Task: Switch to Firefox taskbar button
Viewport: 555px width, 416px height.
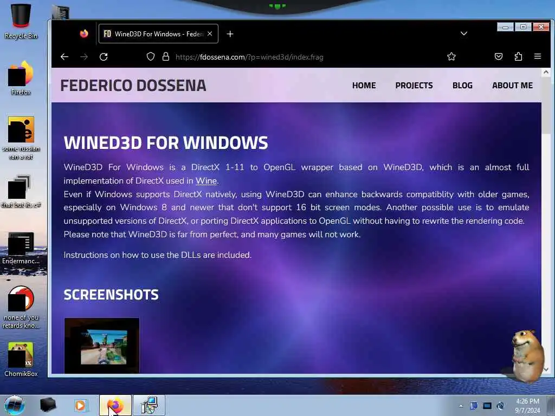Action: pos(115,405)
